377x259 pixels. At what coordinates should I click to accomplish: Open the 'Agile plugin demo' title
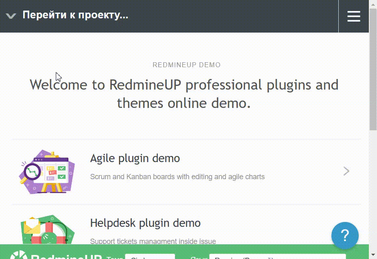tap(135, 158)
